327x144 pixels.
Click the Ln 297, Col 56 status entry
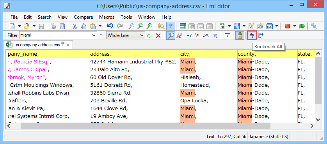click(x=232, y=137)
